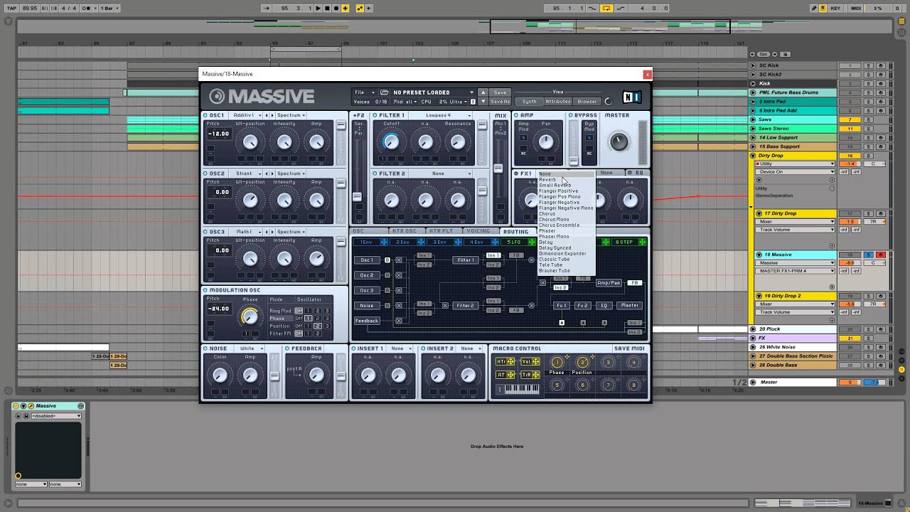This screenshot has height=512, width=910.
Task: Select Chorus Ensemble from FX1 list
Action: click(559, 225)
